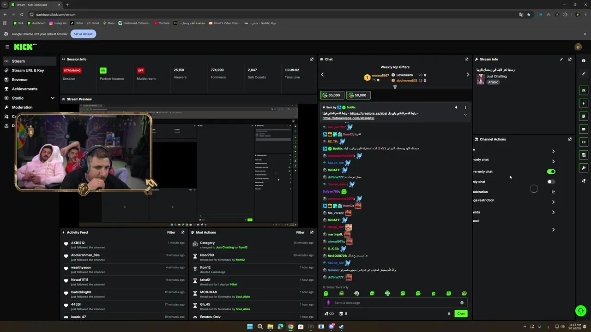Screen dimensions: 591x332
Task: Collapse the pinned BotRix message with its chevron
Action: (465, 115)
